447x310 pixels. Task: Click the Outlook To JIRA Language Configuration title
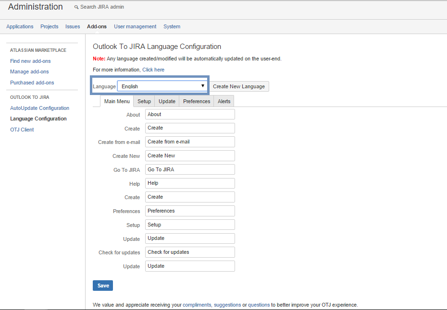[157, 47]
